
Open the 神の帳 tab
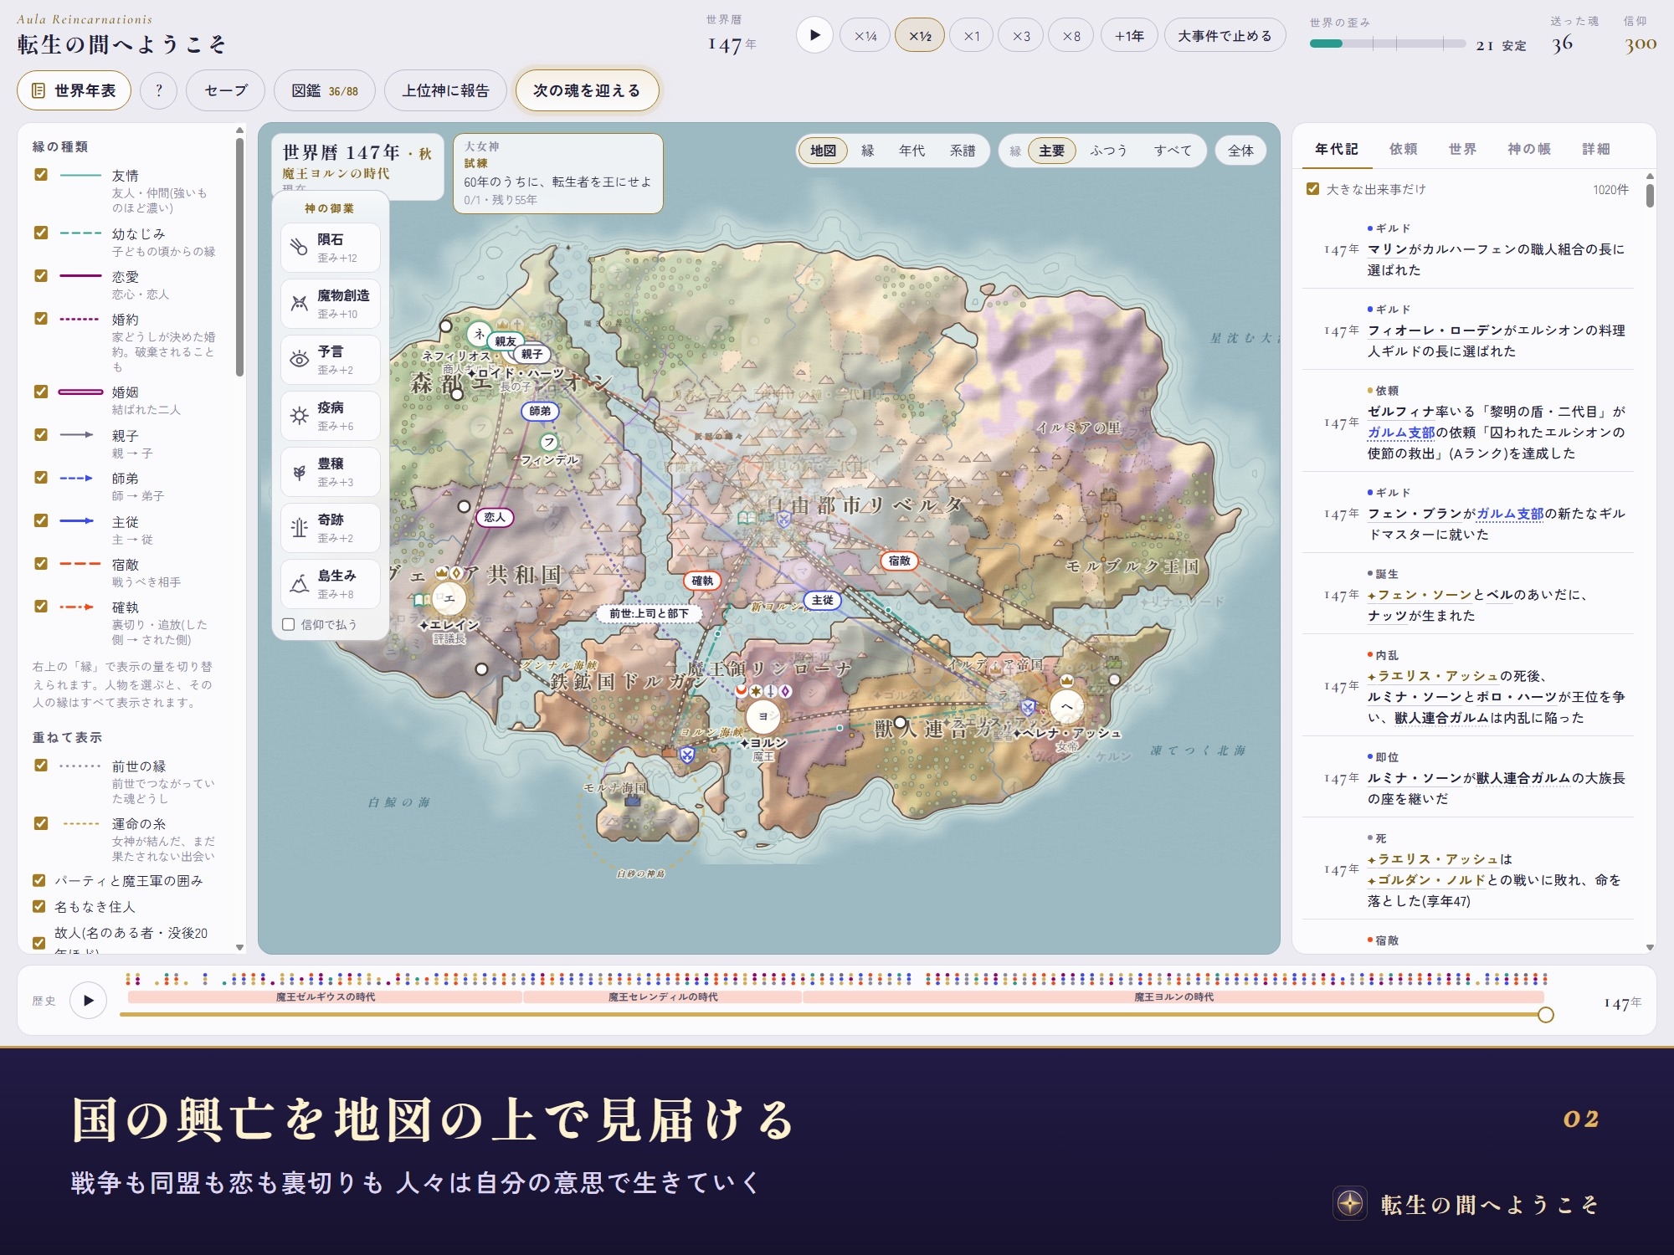tap(1528, 149)
